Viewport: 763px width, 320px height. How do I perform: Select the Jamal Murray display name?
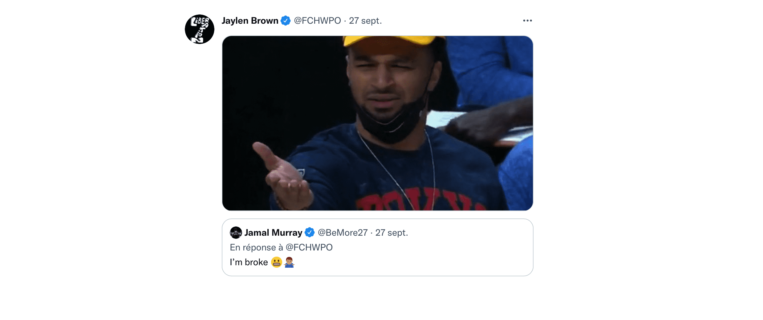(x=273, y=233)
